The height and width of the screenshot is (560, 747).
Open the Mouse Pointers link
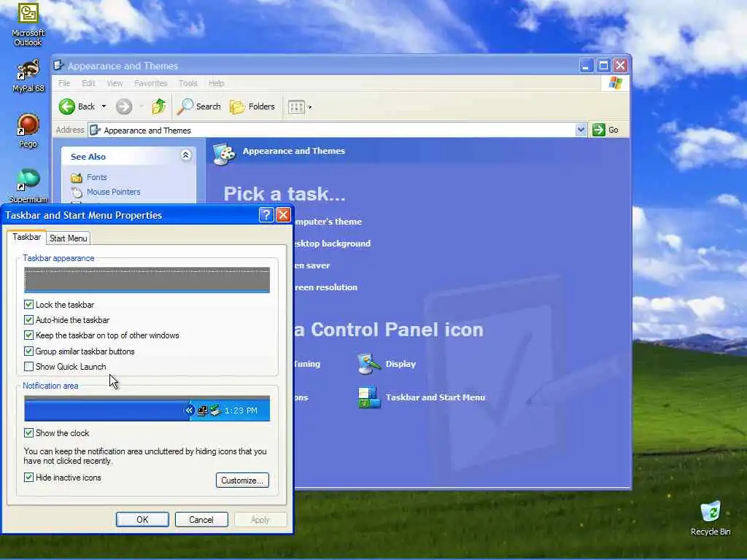click(113, 192)
